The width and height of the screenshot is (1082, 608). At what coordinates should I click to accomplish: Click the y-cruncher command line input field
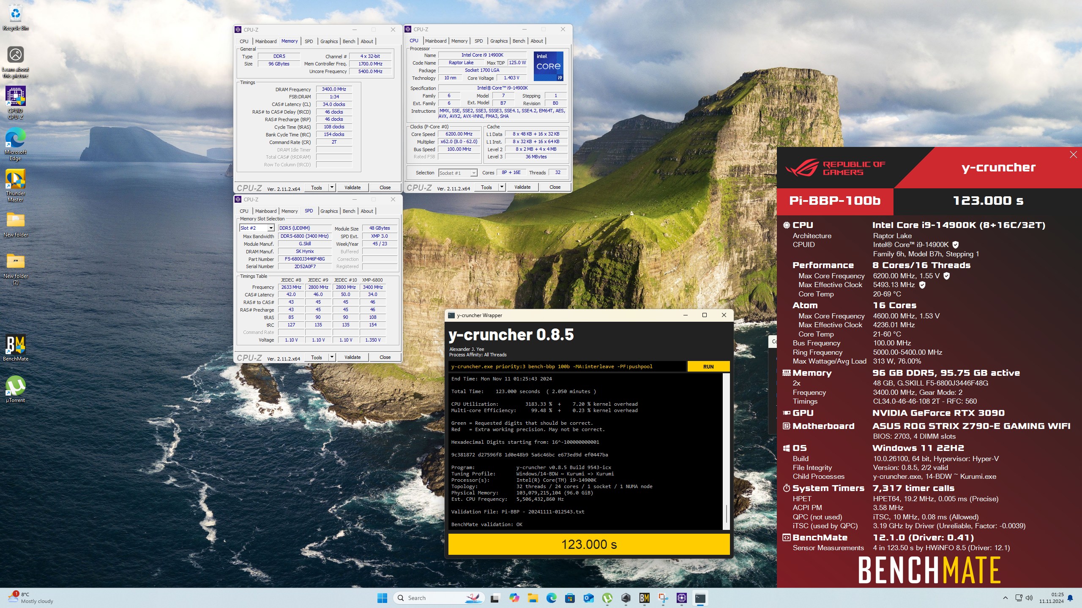point(567,366)
